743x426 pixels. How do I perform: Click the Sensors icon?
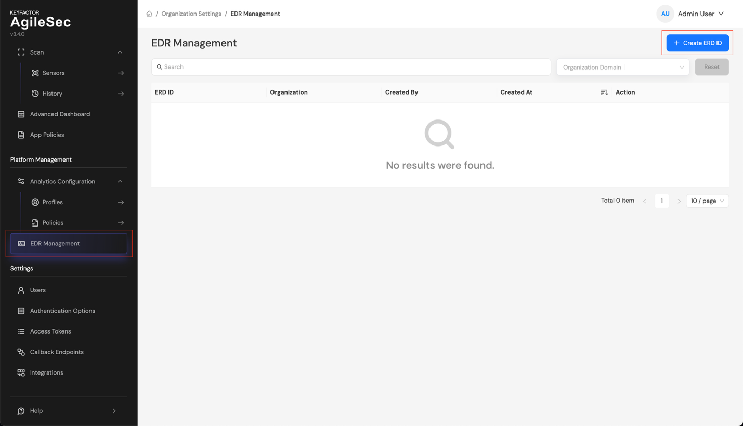tap(35, 73)
